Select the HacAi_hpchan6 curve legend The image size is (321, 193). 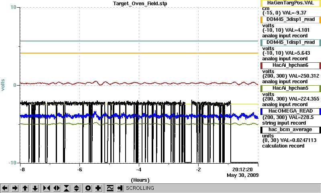(291, 66)
